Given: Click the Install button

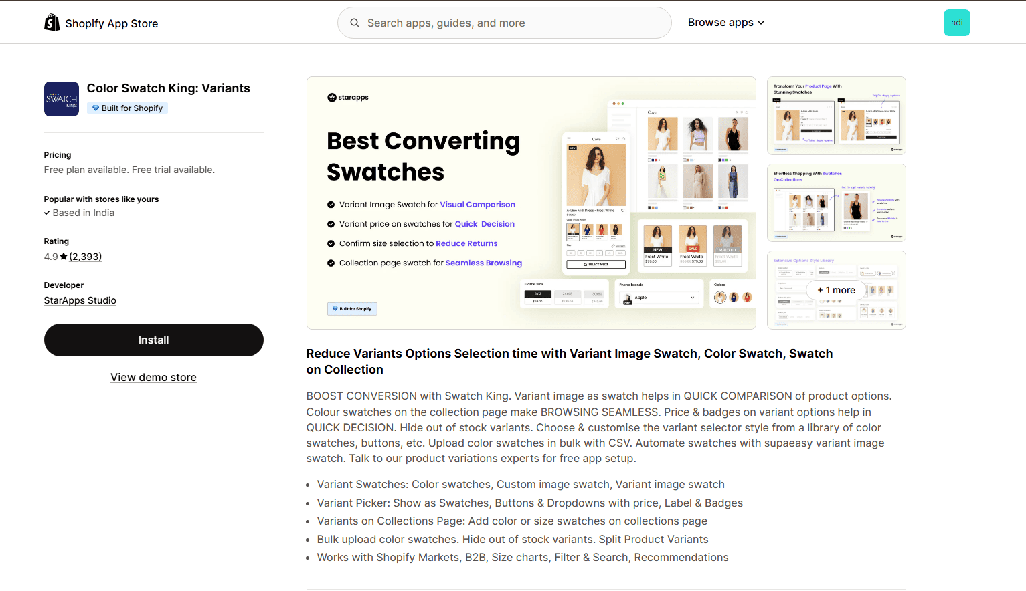Looking at the screenshot, I should [154, 340].
